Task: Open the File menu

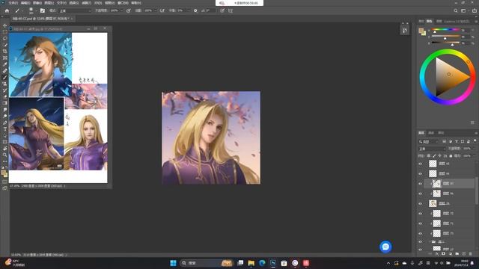Action: (13, 3)
